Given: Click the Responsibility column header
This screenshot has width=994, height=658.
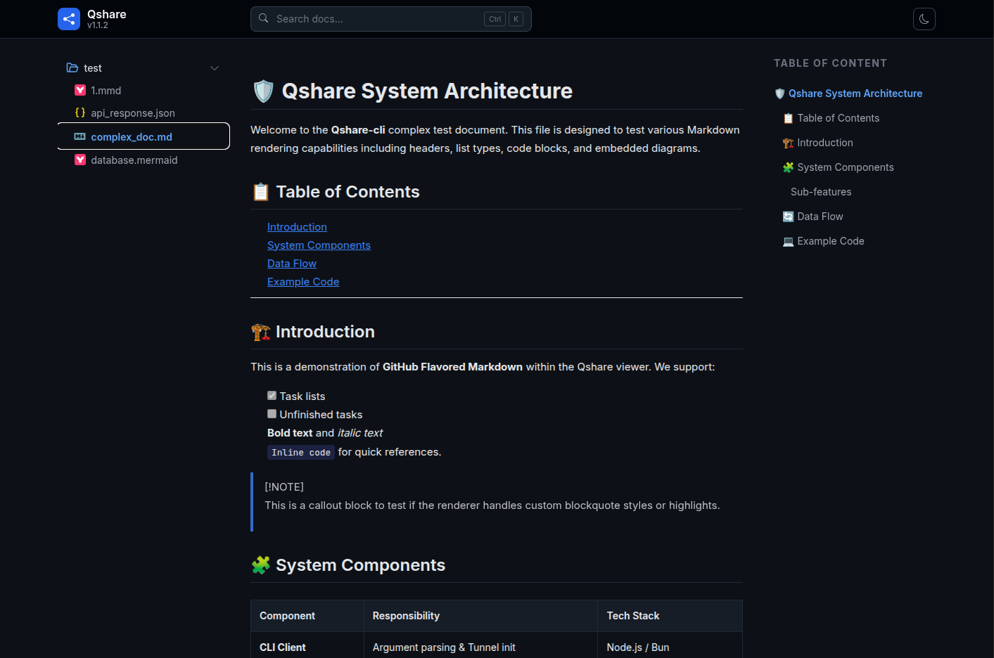Looking at the screenshot, I should coord(481,616).
